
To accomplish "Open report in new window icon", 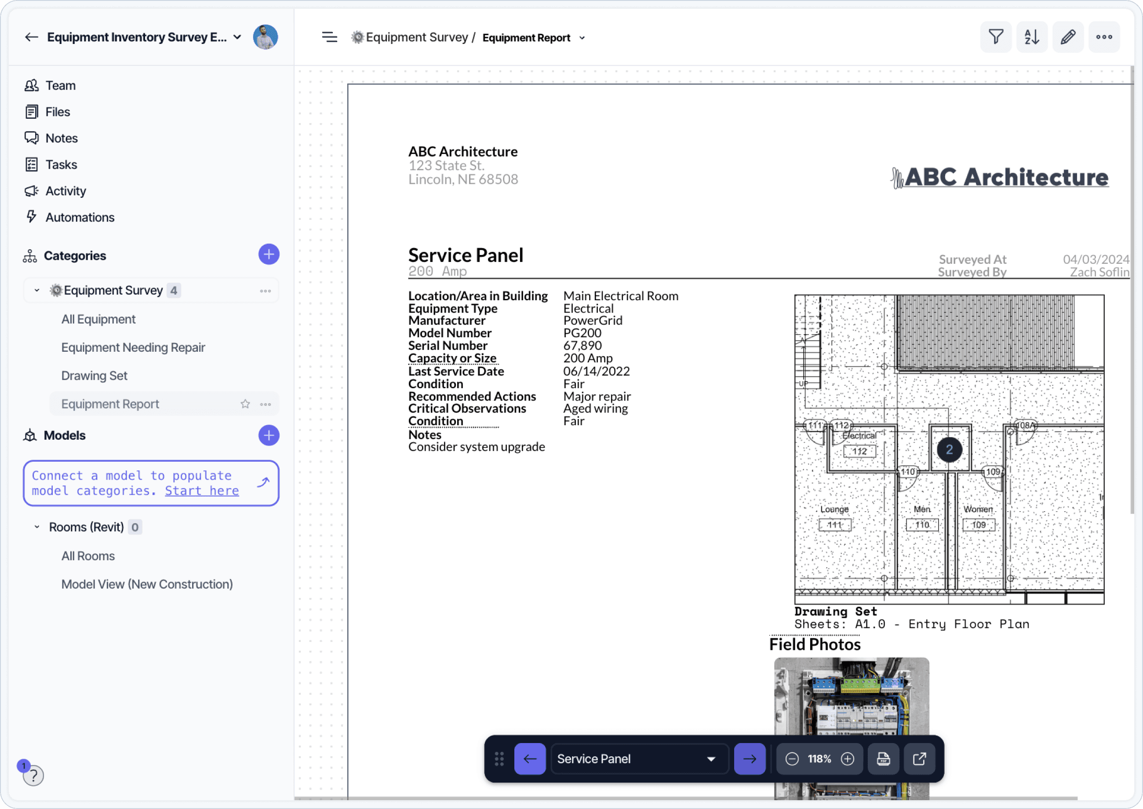I will tap(919, 759).
